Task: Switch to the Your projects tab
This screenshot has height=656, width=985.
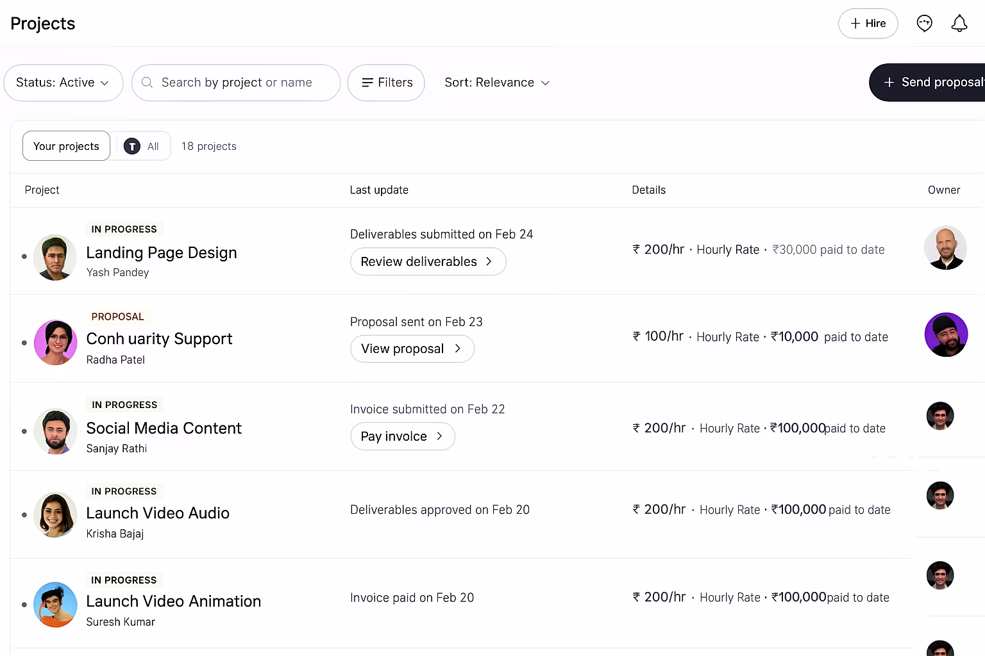Action: pos(66,147)
